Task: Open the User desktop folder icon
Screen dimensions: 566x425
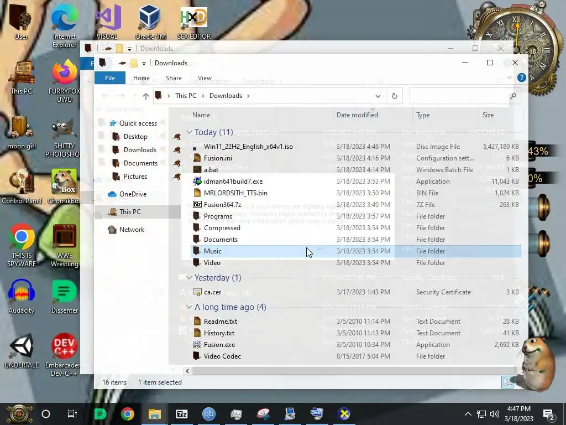Action: point(22,22)
